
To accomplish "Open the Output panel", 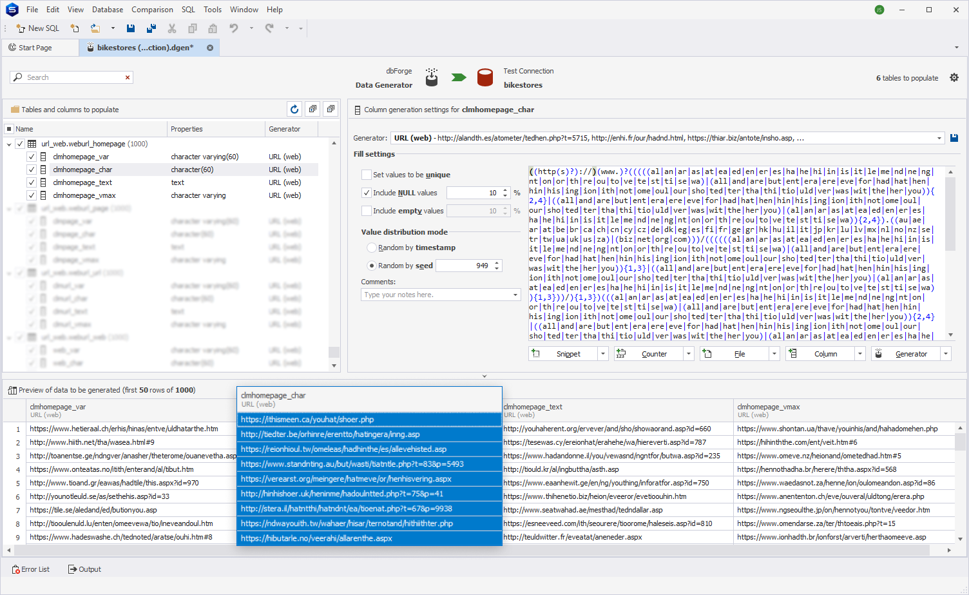I will pos(84,569).
